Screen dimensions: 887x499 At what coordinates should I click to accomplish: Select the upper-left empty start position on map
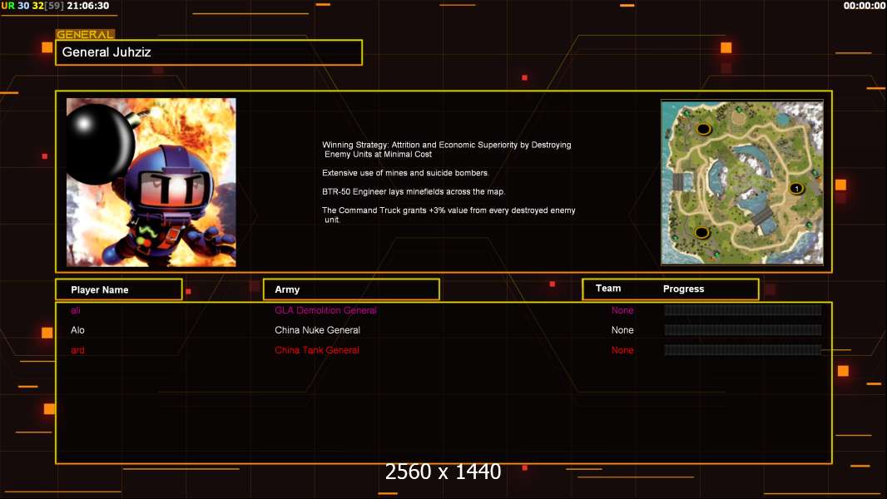click(703, 129)
